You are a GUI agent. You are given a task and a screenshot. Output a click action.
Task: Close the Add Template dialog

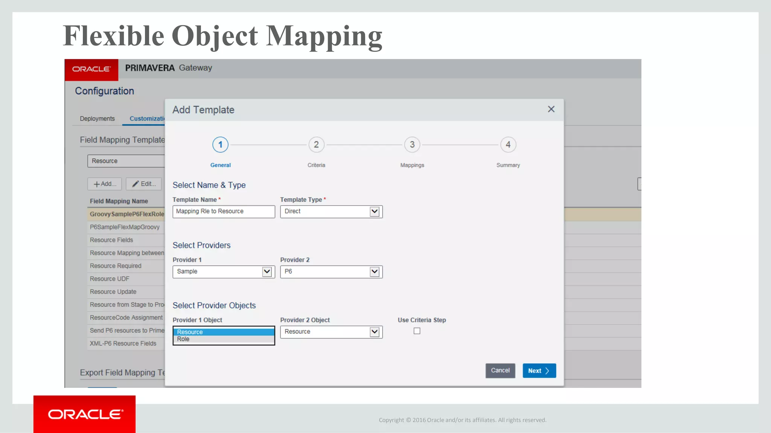point(551,109)
